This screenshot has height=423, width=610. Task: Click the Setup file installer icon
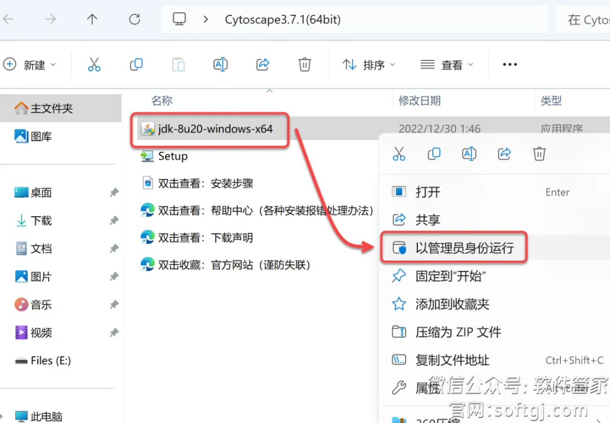[x=147, y=156]
